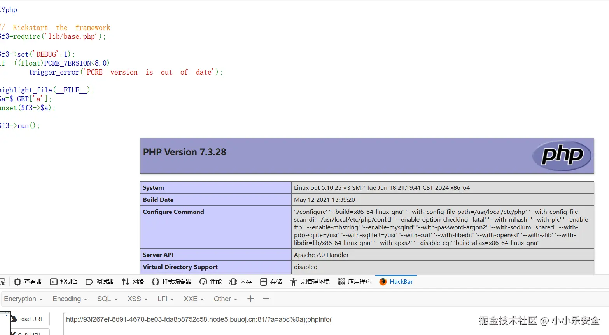Viewport: 609px width, 335px height.
Task: Click the "Virtual Directory Support" label
Action: point(180,267)
